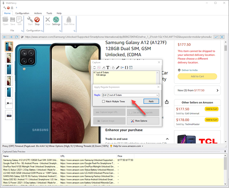
Task: Open the Configuration ribbon tab
Action: coord(22,13)
